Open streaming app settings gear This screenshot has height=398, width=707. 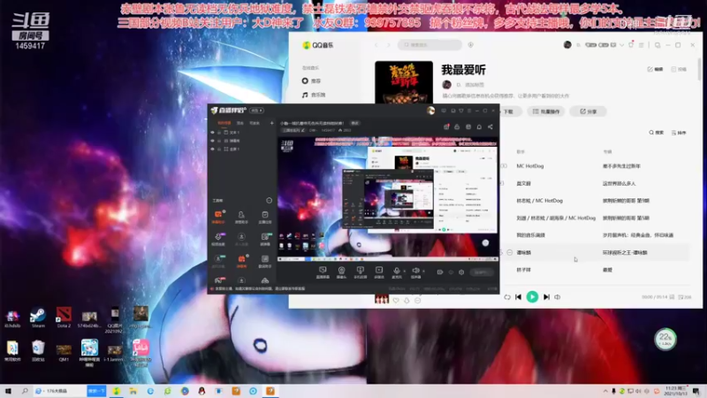click(461, 272)
